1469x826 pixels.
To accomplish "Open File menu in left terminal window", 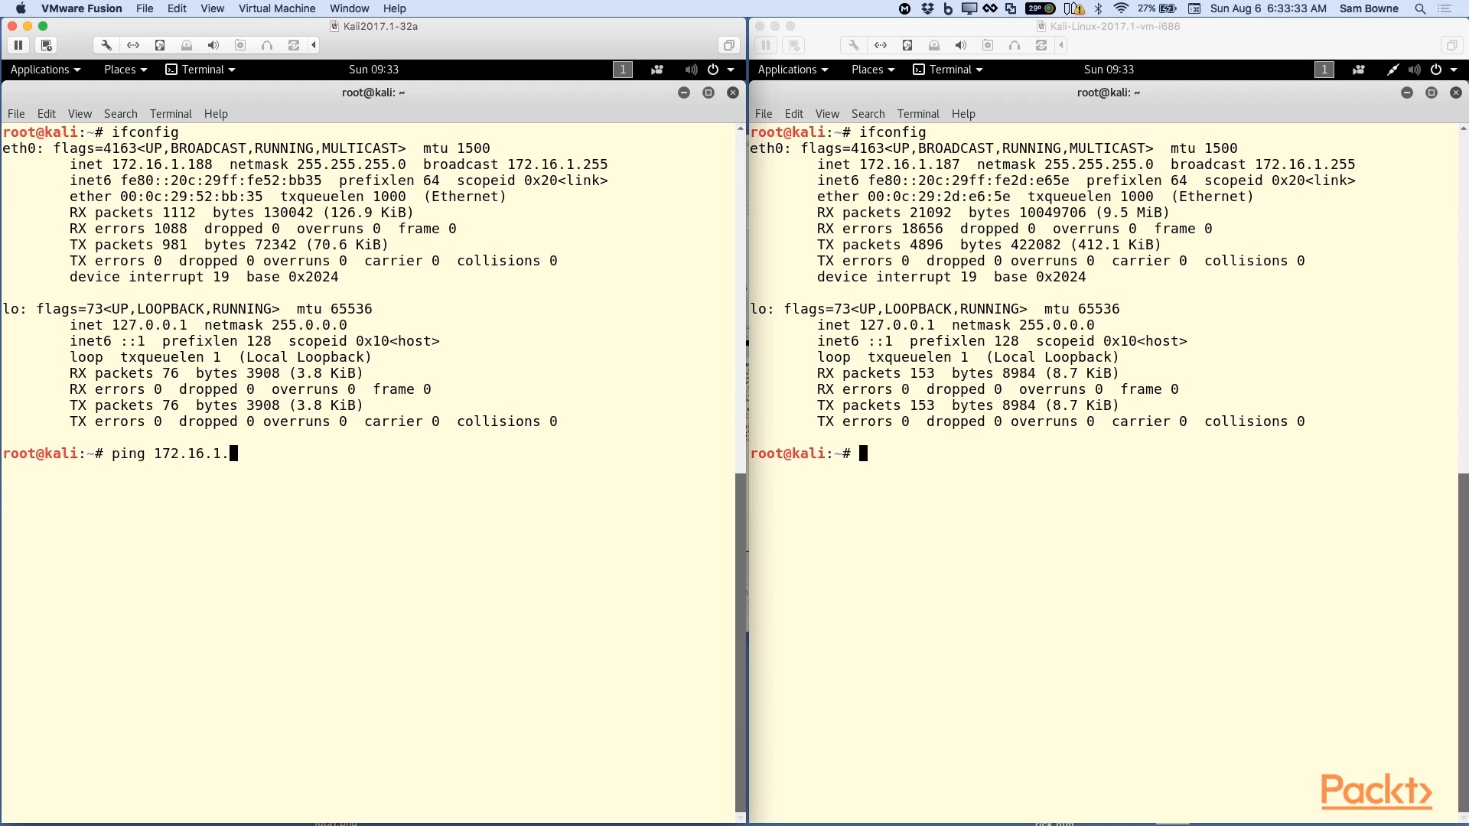I will click(x=16, y=113).
